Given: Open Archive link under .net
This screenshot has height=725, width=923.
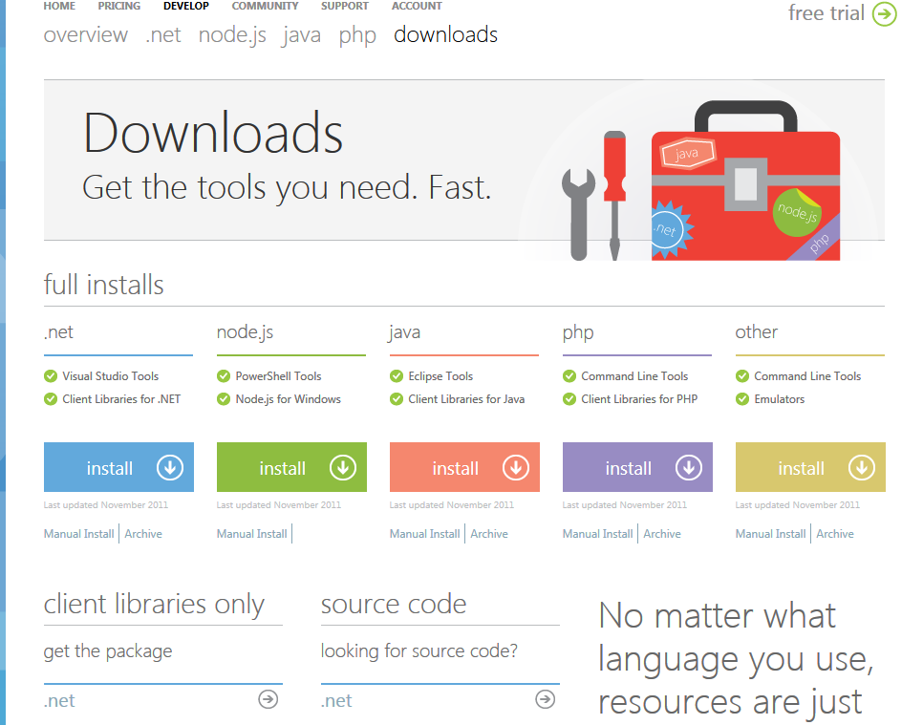Looking at the screenshot, I should click(143, 534).
